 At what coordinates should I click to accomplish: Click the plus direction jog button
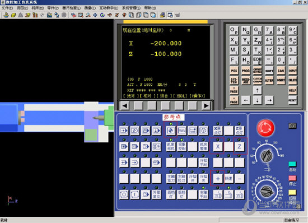tap(217, 179)
